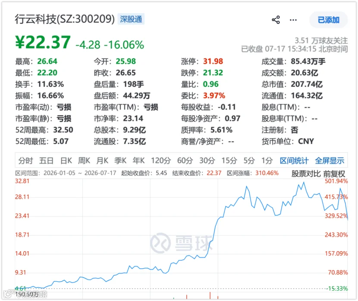Image resolution: width=358 pixels, height=301 pixels.
Task: Click the 盘后额 value 44.29万
Action: click(137, 95)
